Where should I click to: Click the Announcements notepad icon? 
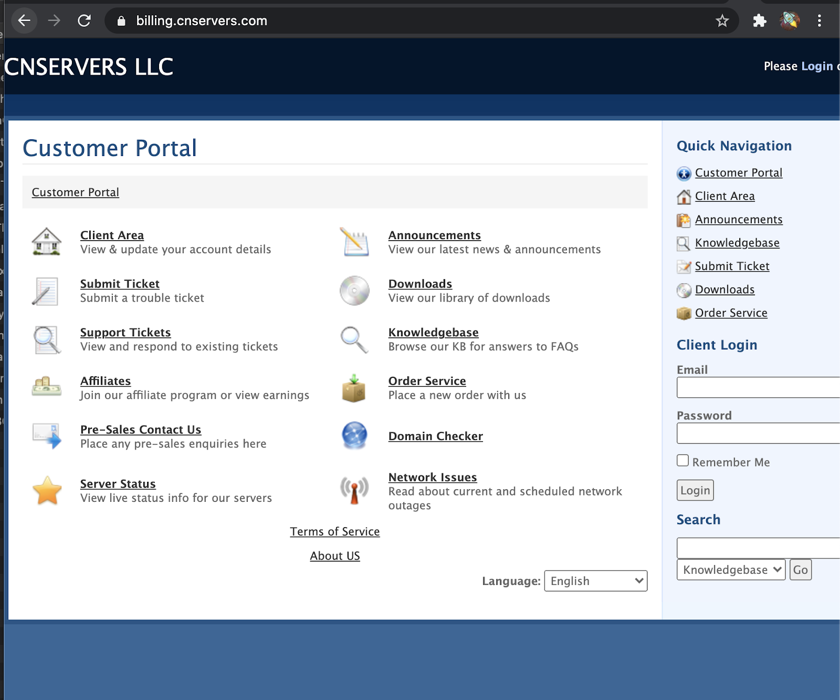click(x=355, y=242)
